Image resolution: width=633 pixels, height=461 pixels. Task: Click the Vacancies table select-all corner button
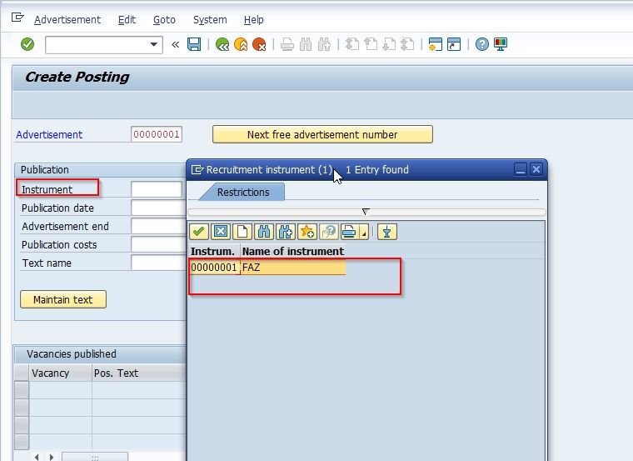tap(22, 373)
